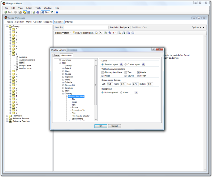The image size is (212, 177).
Task: Click the export icon in glossary toolbar
Action: pos(133,33)
